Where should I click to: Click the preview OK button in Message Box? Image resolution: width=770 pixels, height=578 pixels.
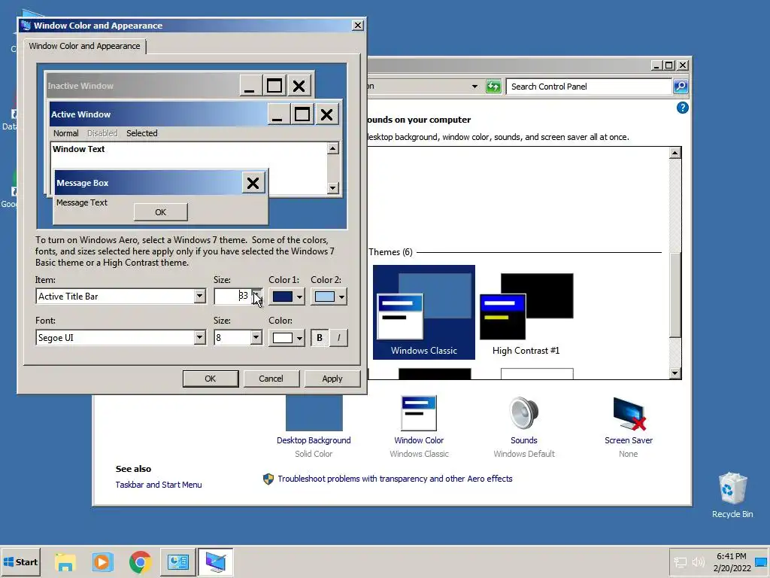click(161, 212)
